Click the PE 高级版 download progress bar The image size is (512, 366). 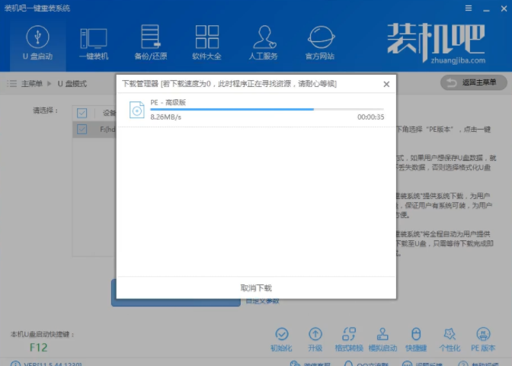coord(267,109)
